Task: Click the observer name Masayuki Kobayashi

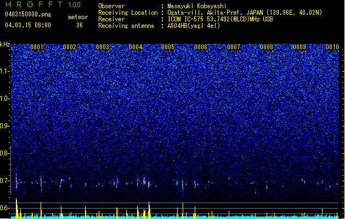Action: (197, 6)
